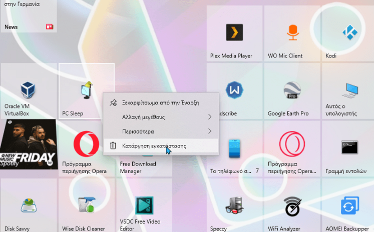The height and width of the screenshot is (232, 374).
Task: Click the Oracle VM VirtualBox label text
Action: (x=17, y=110)
